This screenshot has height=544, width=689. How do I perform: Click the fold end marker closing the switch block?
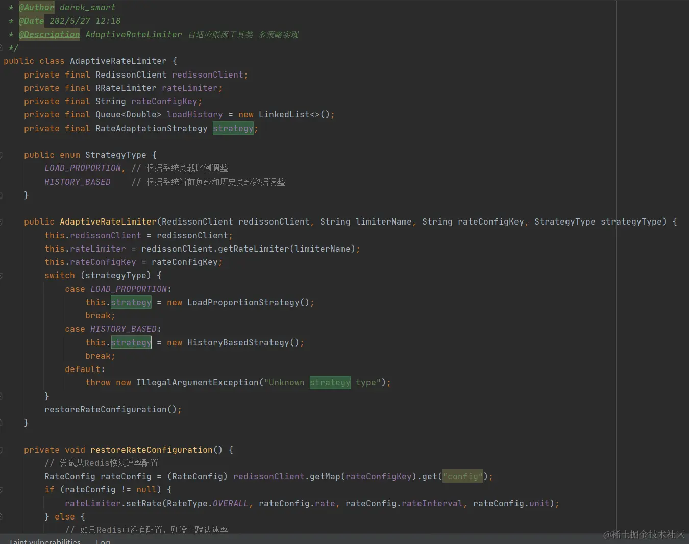[x=1, y=396]
